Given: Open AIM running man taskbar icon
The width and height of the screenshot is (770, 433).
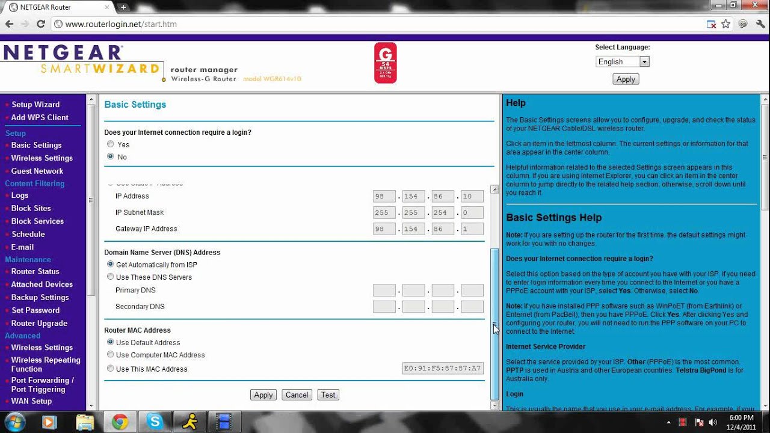Looking at the screenshot, I should [189, 422].
